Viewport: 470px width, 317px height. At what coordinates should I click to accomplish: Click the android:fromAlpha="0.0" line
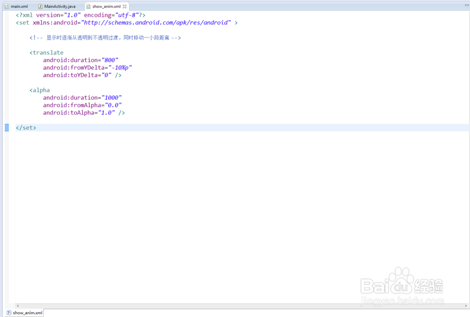(82, 105)
